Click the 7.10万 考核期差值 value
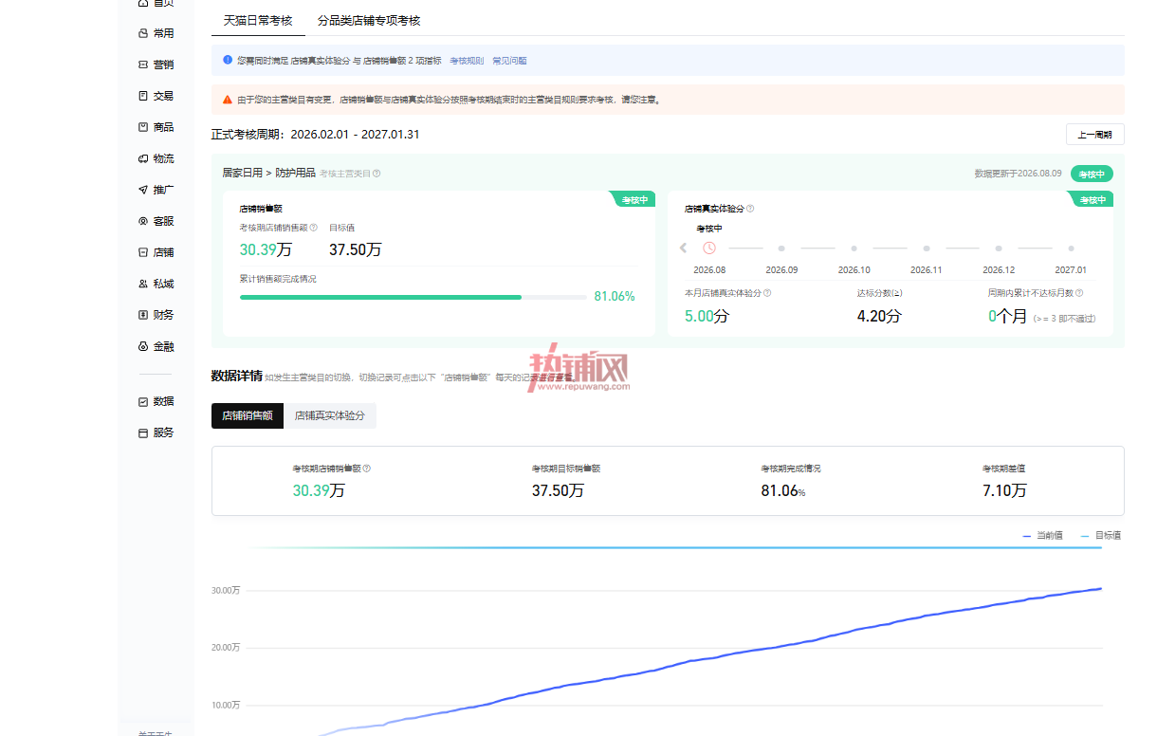 pyautogui.click(x=1004, y=490)
